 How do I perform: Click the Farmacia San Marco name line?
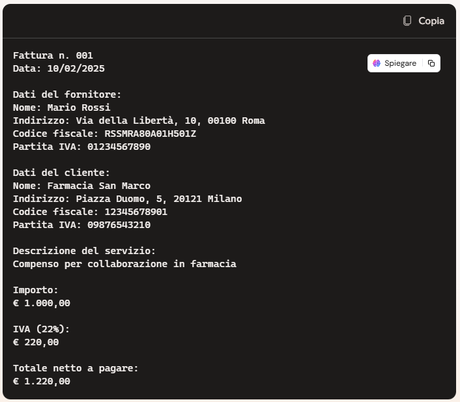click(81, 186)
